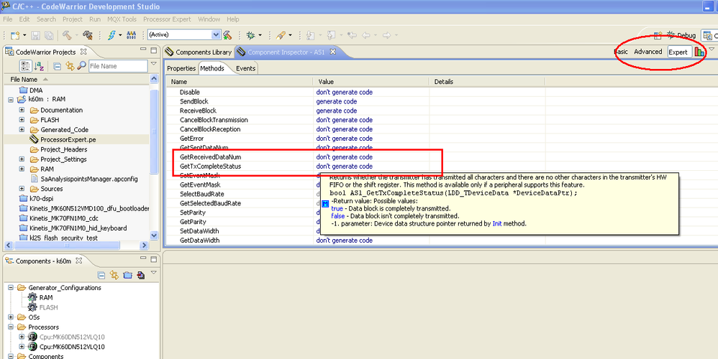Click the flashlight search toolbar icon
This screenshot has width=718, height=359.
281,35
